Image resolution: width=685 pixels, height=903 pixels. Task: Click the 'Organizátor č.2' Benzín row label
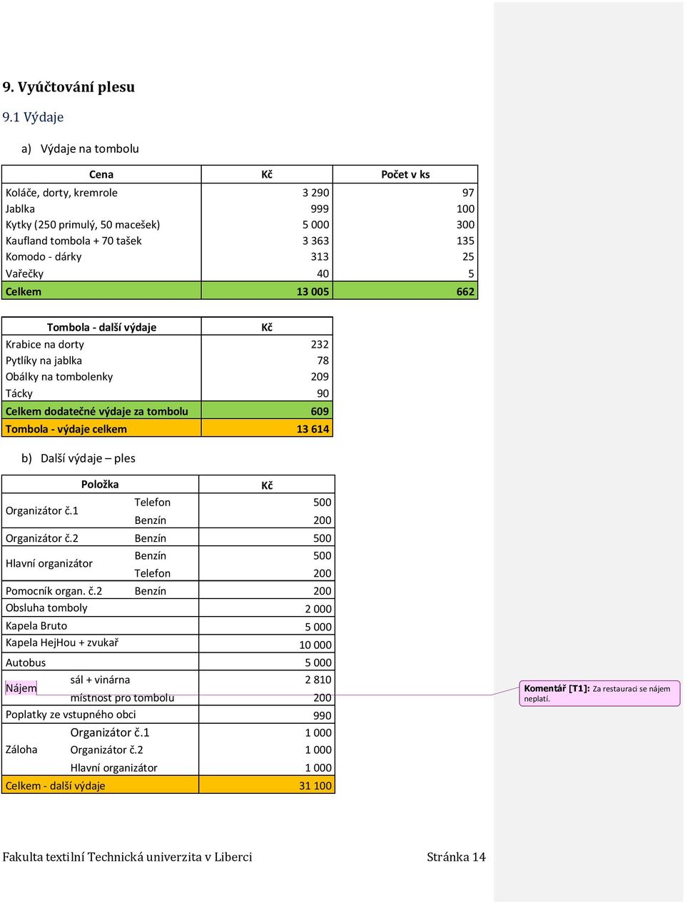click(x=42, y=539)
